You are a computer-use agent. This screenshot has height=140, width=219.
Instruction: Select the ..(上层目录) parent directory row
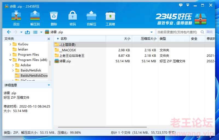click(134, 45)
